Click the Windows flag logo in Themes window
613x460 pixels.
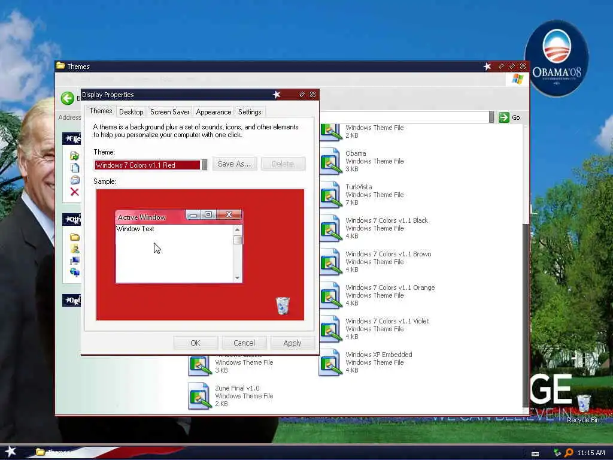tap(517, 79)
